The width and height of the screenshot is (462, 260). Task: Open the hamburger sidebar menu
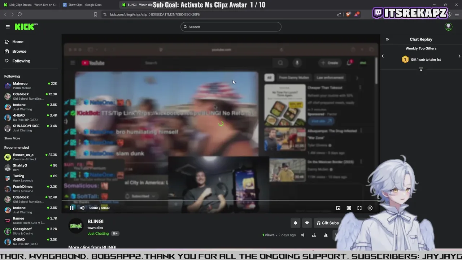click(8, 27)
